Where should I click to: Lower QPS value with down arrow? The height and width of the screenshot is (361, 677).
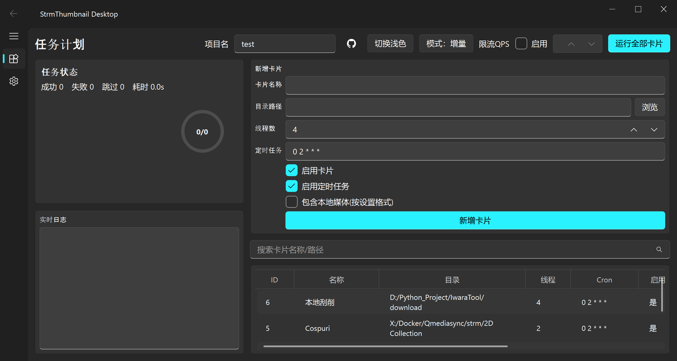[591, 44]
